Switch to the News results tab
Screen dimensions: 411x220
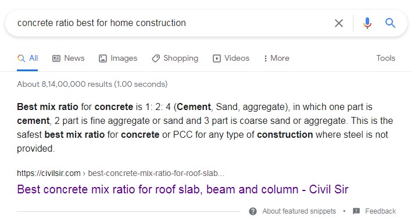point(69,58)
